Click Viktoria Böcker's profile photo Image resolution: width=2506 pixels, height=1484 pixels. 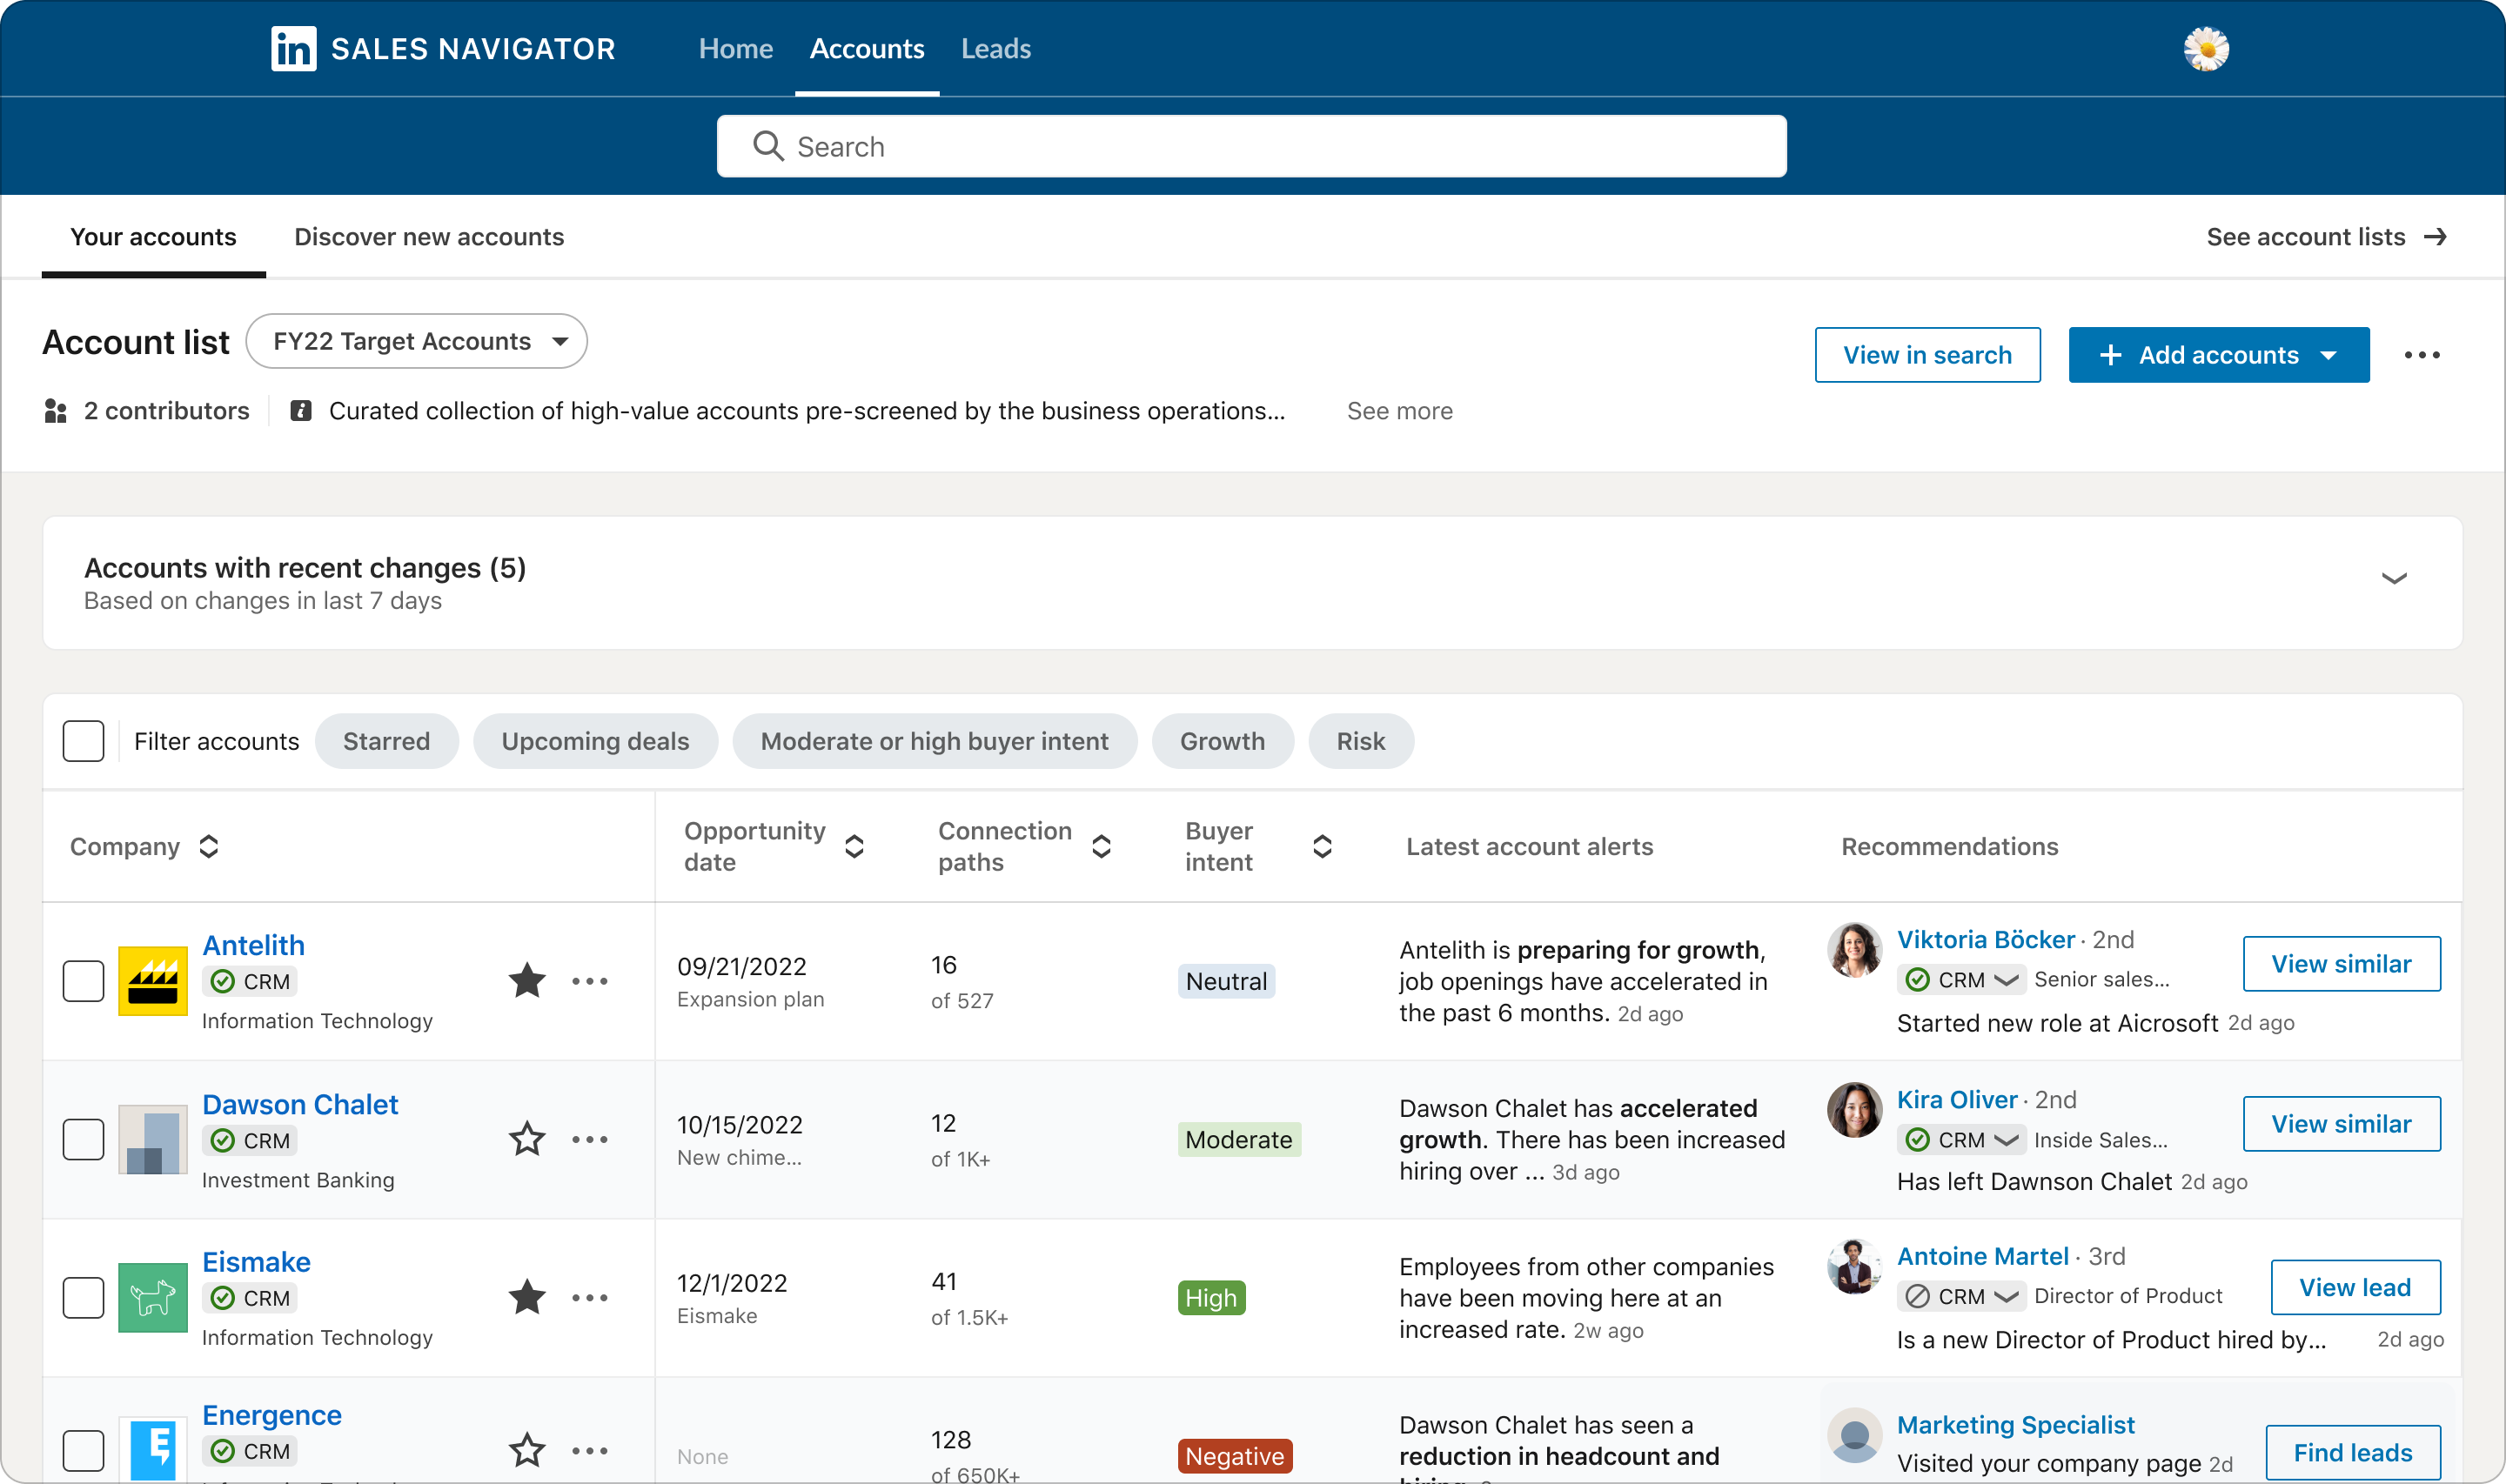click(1854, 949)
